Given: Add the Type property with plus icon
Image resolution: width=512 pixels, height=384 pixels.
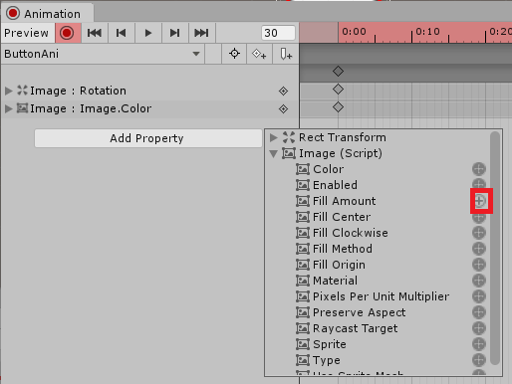Looking at the screenshot, I should pyautogui.click(x=479, y=360).
